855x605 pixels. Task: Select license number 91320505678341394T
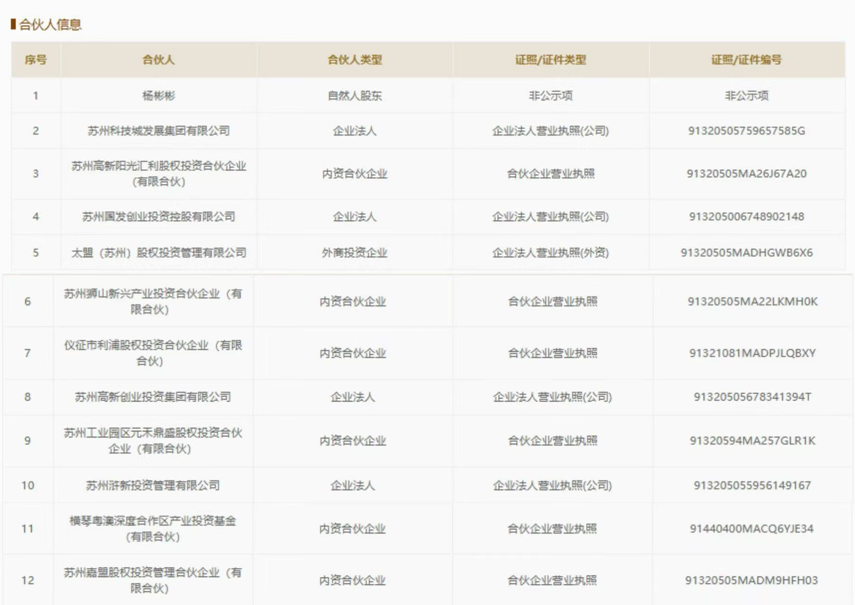[x=752, y=397]
